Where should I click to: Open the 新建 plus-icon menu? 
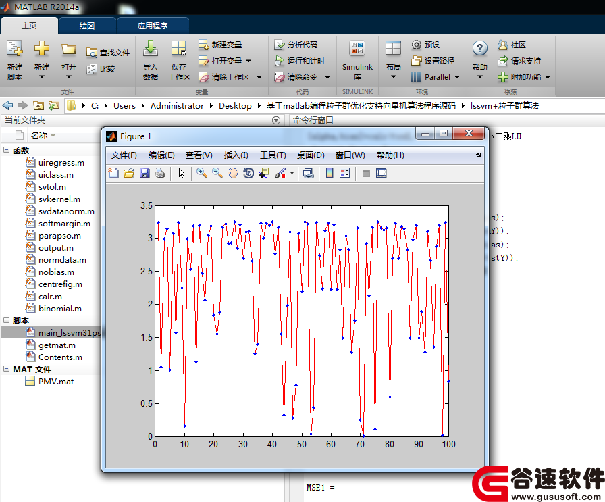pyautogui.click(x=42, y=61)
